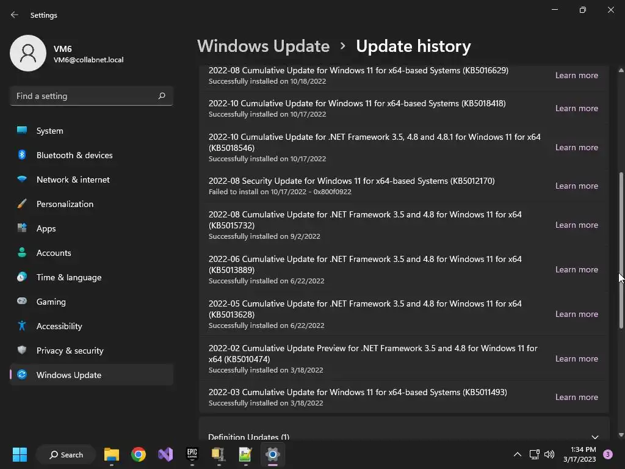The image size is (625, 469).
Task: Open File Explorer from taskbar
Action: point(112,454)
